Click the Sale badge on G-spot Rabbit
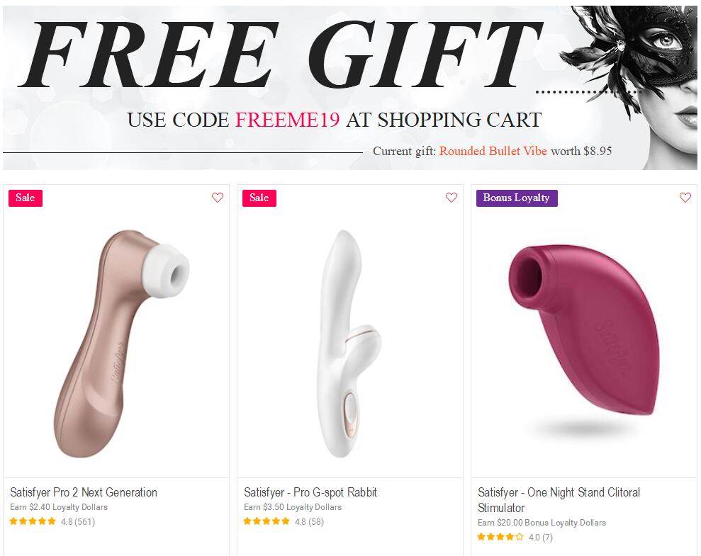Viewport: 701px width, 556px height. pos(259,198)
